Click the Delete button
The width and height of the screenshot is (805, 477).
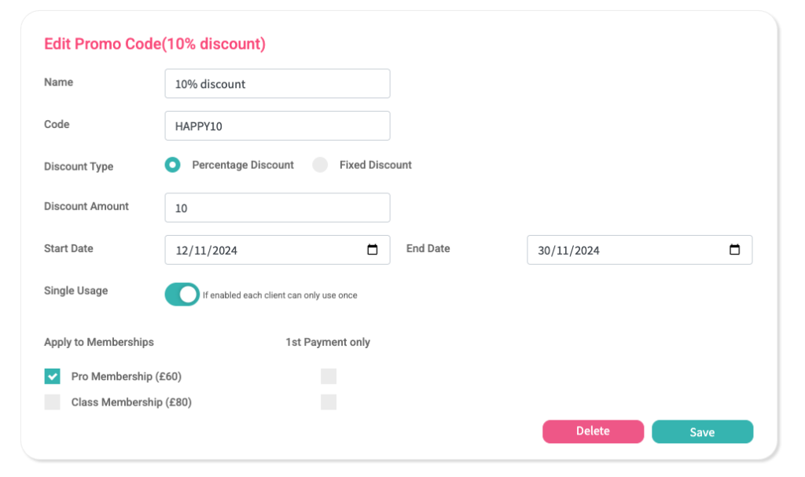click(x=593, y=431)
